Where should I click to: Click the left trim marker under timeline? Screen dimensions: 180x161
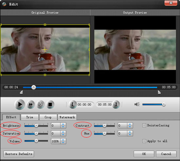(x=21, y=92)
